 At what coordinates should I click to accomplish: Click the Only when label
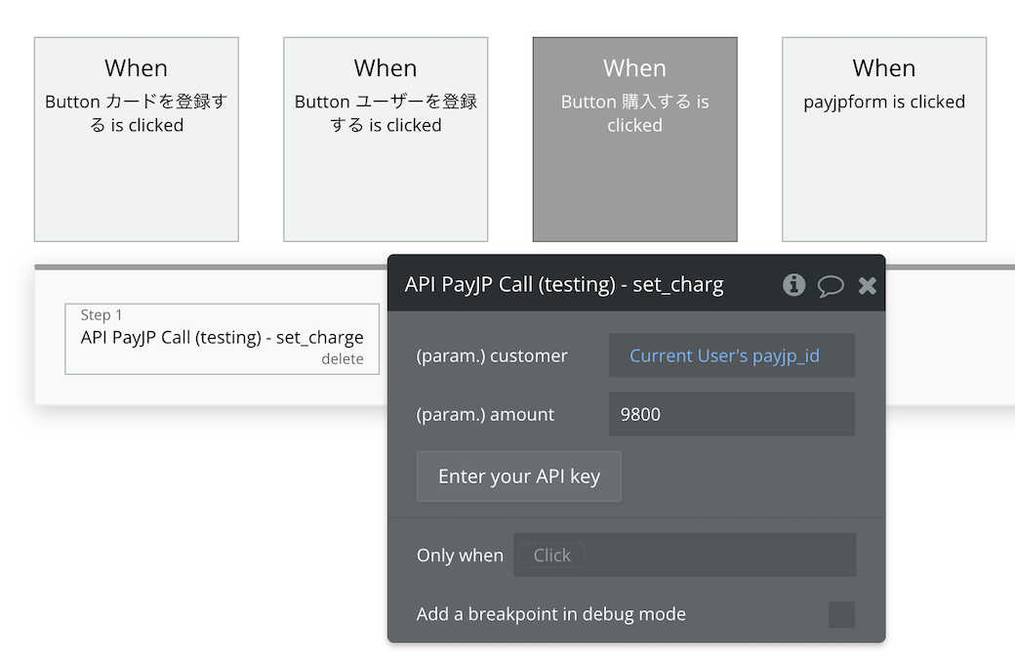point(461,556)
